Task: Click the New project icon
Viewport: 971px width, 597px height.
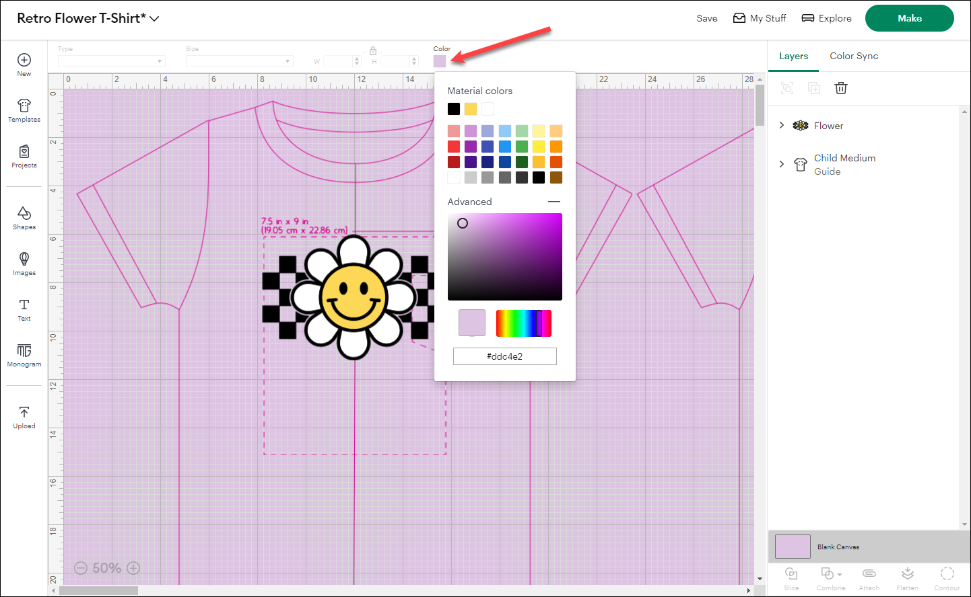Action: click(x=24, y=61)
